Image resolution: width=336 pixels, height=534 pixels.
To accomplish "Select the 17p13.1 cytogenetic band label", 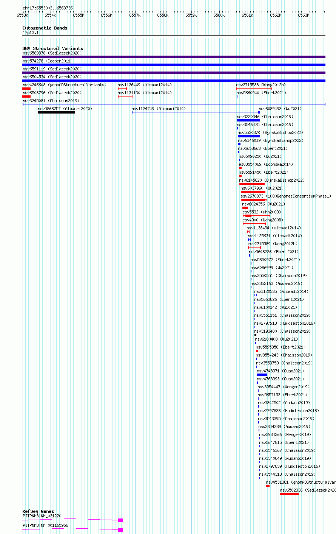I will point(31,33).
